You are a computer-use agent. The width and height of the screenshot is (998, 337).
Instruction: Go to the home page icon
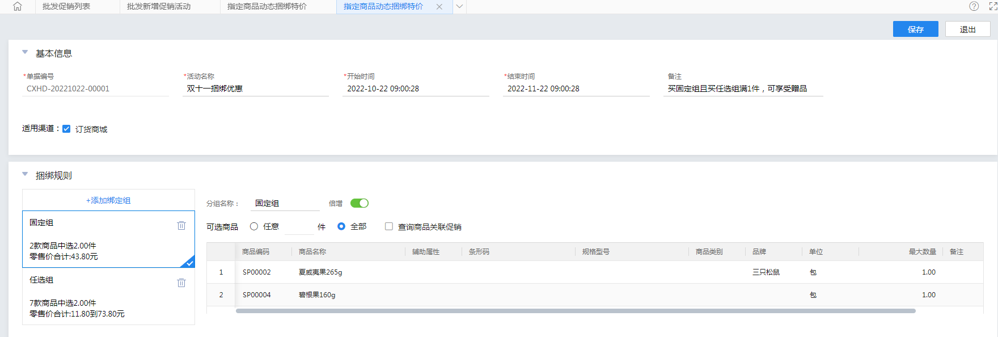[x=18, y=6]
